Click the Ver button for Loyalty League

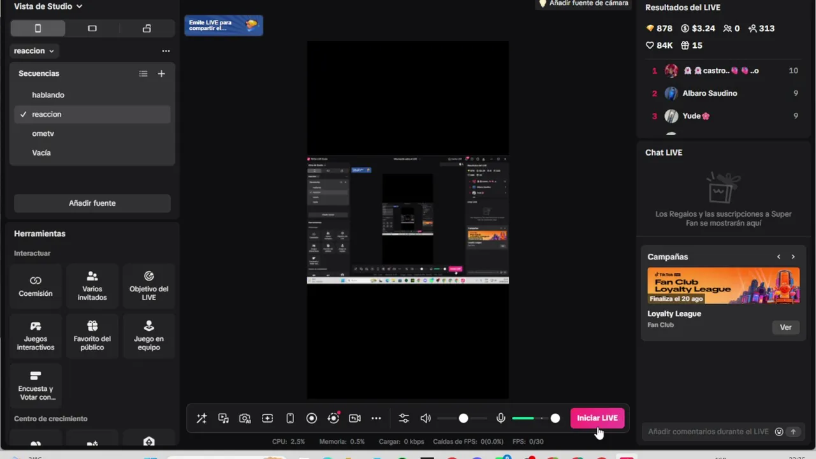(785, 328)
